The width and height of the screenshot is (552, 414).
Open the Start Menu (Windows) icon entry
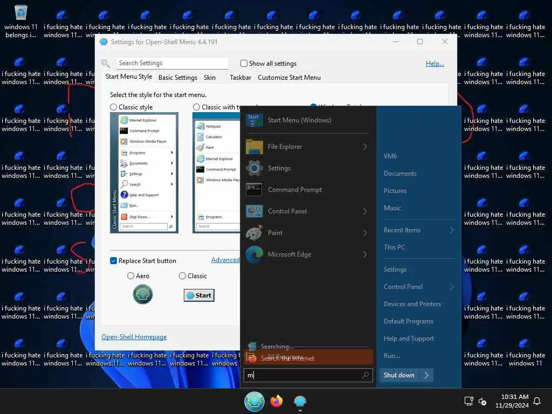point(254,120)
